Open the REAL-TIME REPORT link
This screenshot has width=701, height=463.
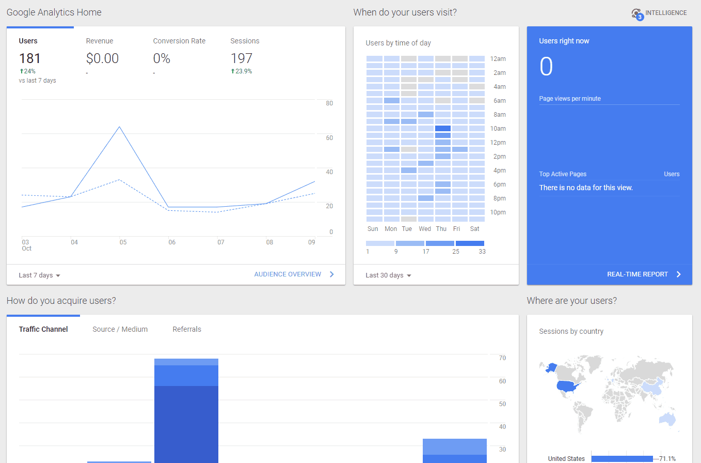coord(638,274)
